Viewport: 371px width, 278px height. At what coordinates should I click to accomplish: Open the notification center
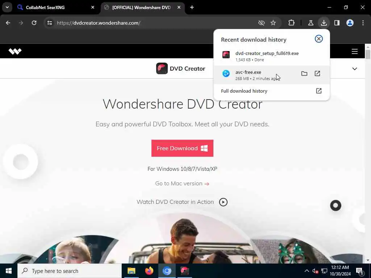[359, 271]
